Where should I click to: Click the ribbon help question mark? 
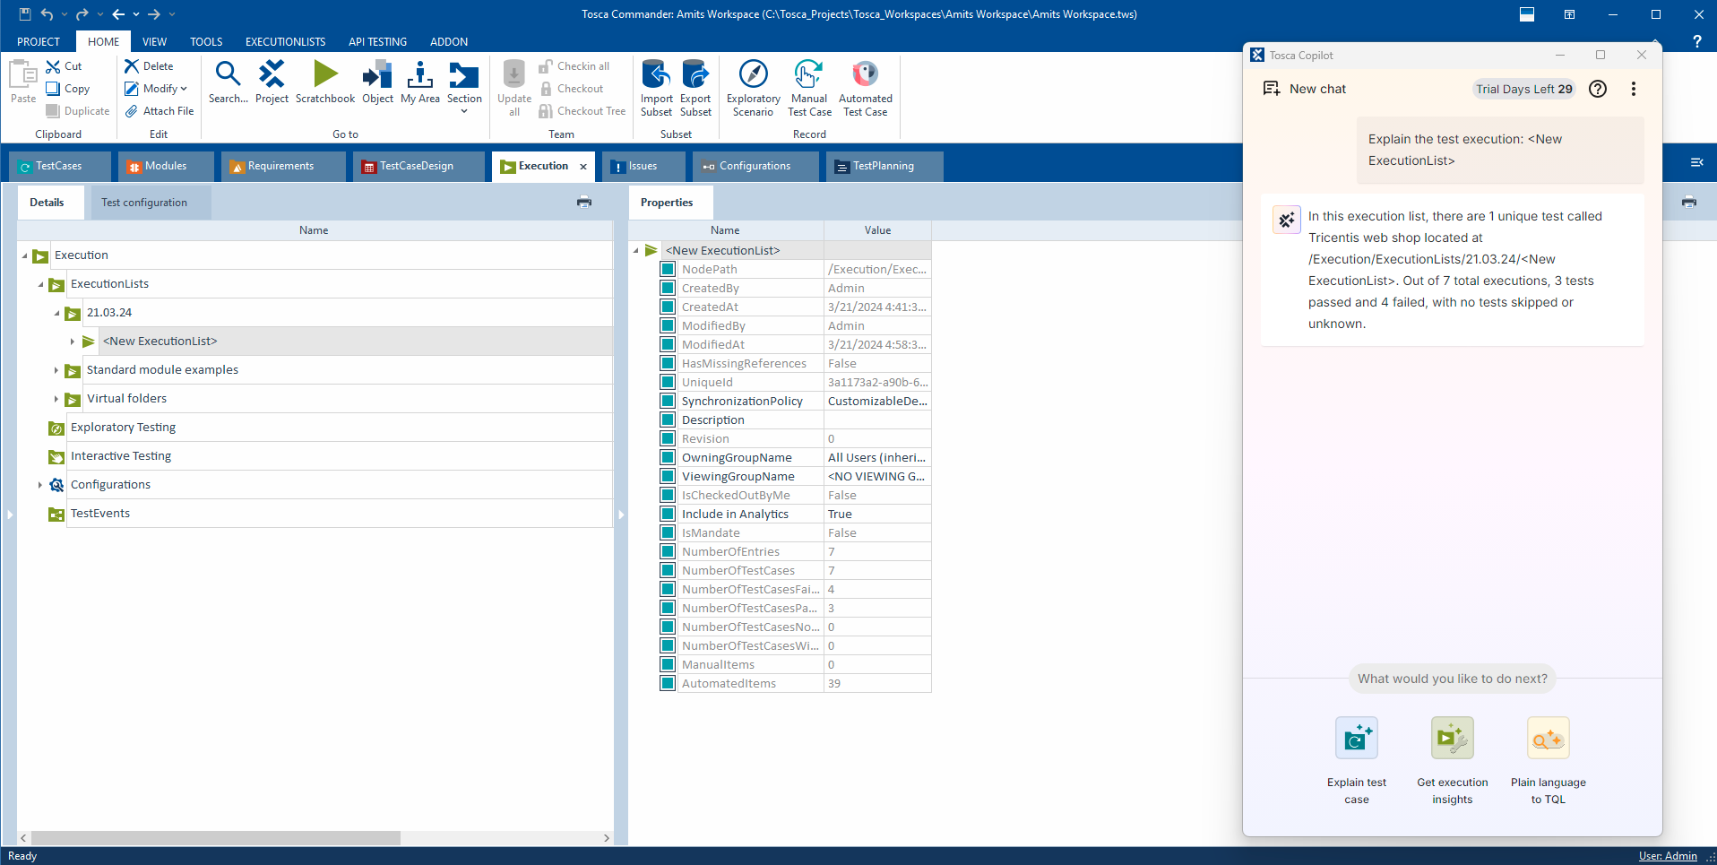tap(1696, 41)
